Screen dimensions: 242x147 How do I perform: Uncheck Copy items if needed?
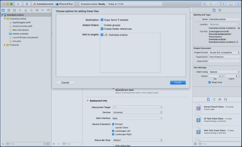coord(102,20)
